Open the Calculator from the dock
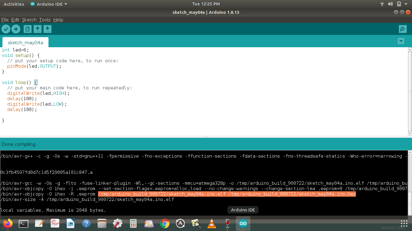The height and width of the screenshot is (231, 412). tap(133, 223)
